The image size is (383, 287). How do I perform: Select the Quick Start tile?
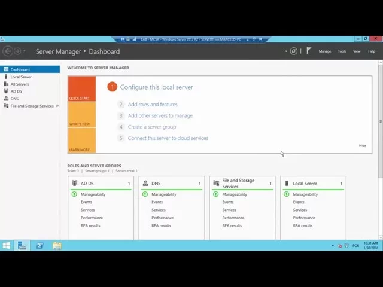click(82, 89)
